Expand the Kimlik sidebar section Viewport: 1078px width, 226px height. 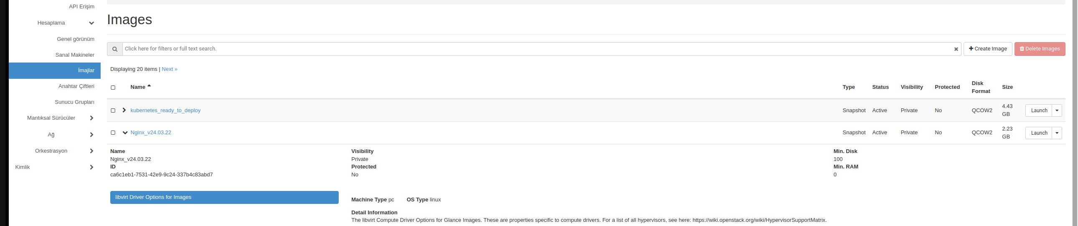91,167
